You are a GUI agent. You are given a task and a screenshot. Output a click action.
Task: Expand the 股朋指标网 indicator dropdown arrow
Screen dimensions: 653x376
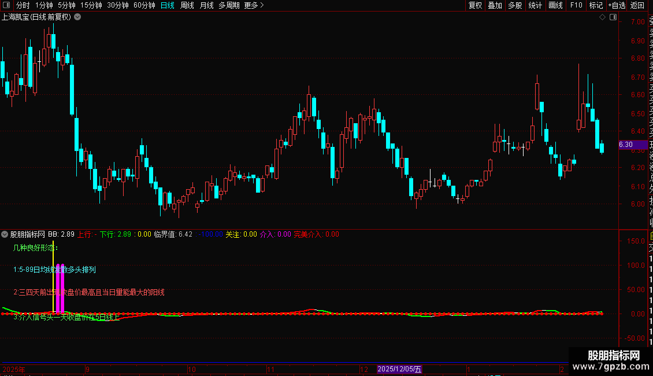point(5,234)
